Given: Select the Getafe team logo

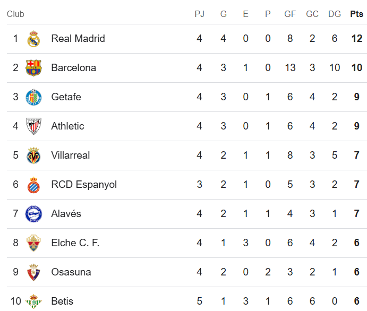Looking at the screenshot, I should (x=33, y=97).
